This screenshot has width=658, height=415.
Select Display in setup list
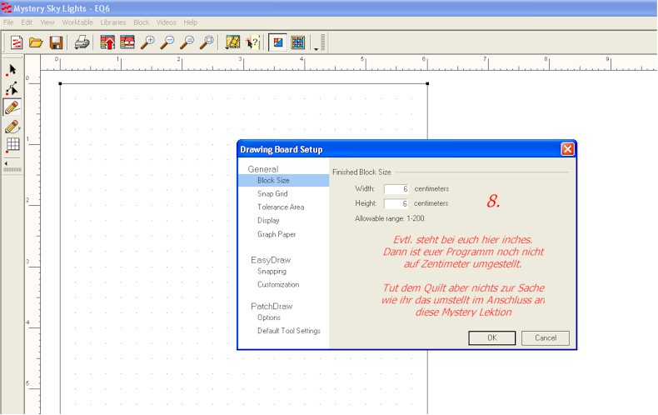(268, 221)
